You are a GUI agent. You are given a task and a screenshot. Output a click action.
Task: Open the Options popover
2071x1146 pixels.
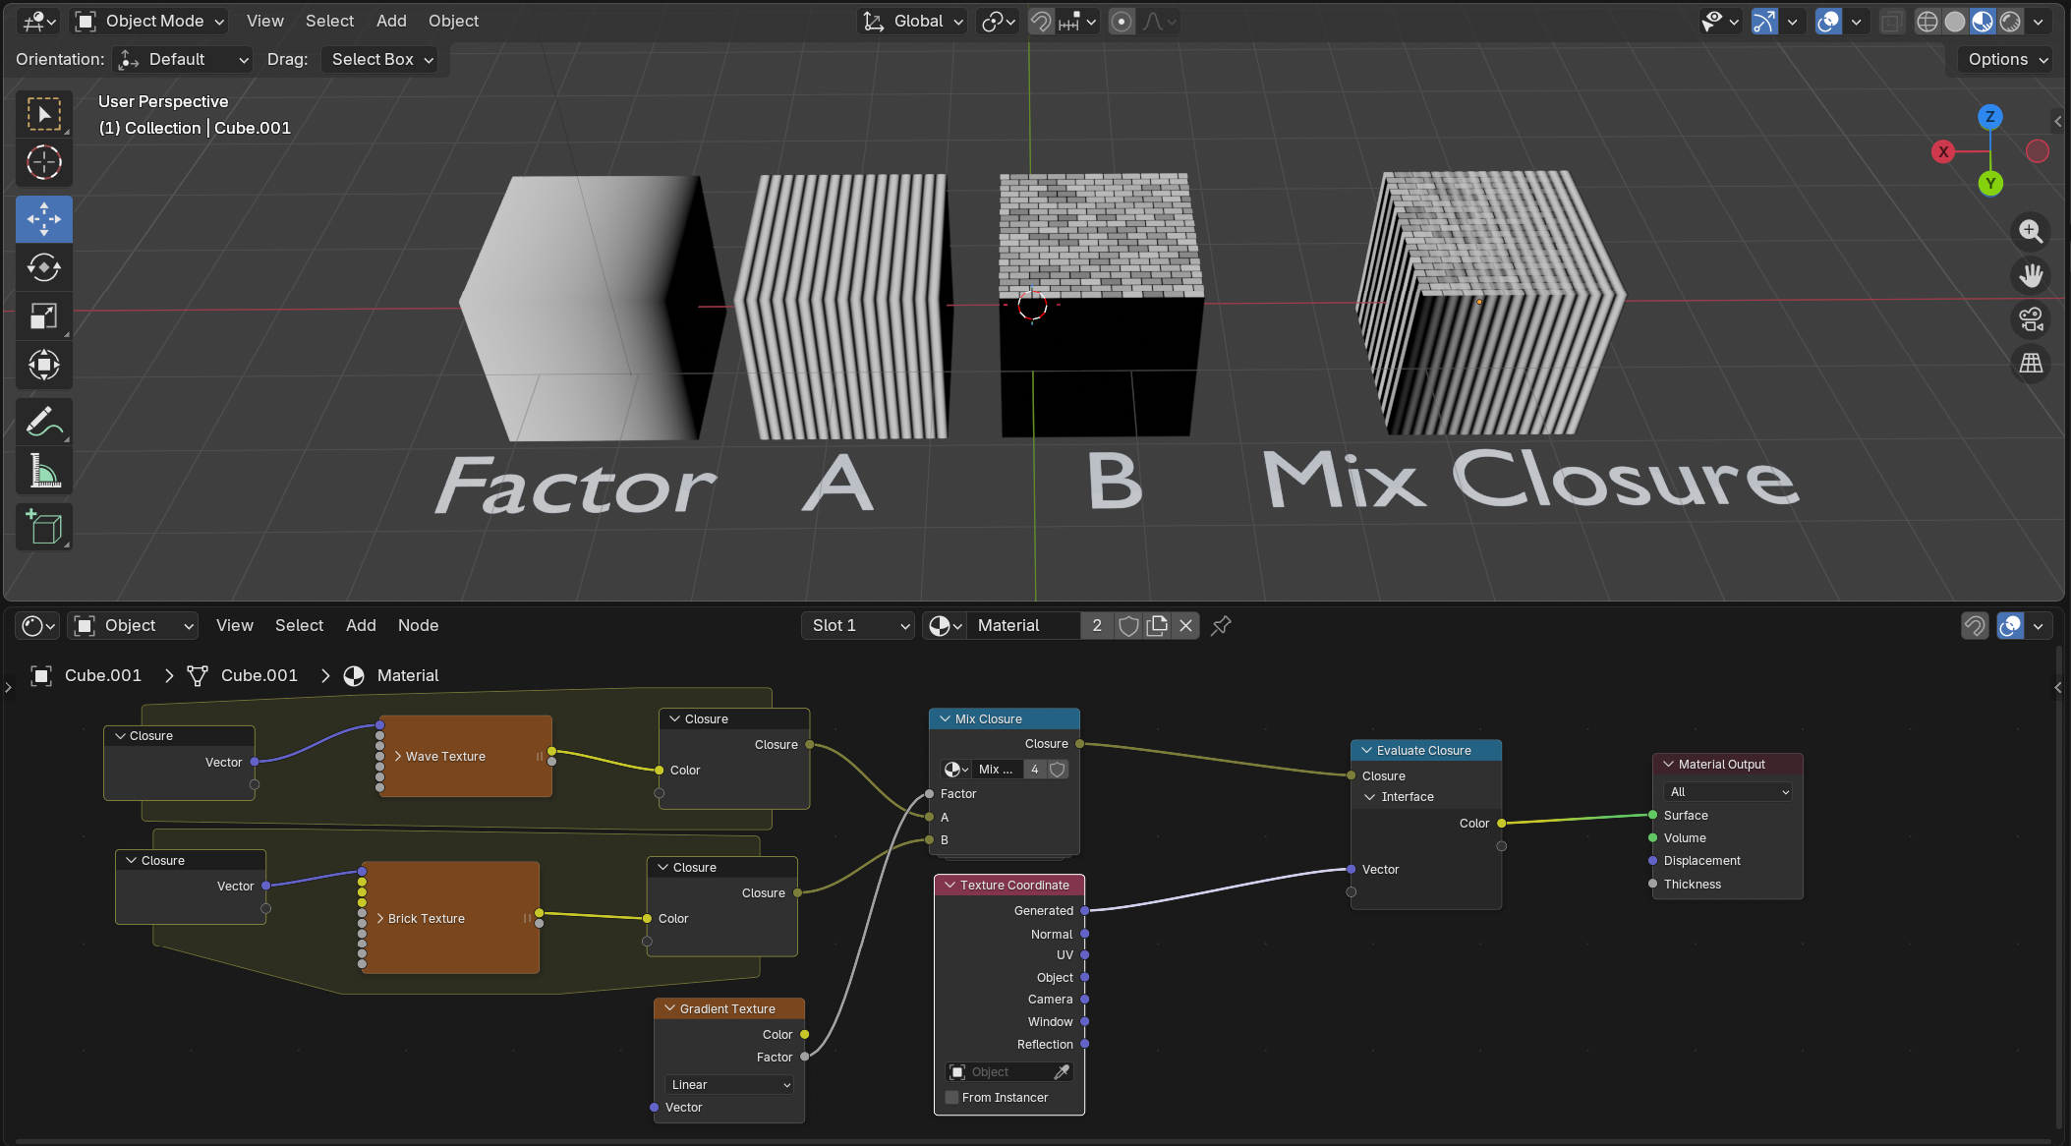pyautogui.click(x=2006, y=60)
